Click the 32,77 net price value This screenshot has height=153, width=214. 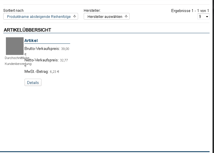click(x=64, y=60)
